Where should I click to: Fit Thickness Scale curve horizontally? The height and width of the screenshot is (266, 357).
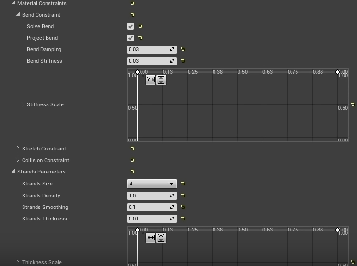(x=151, y=238)
